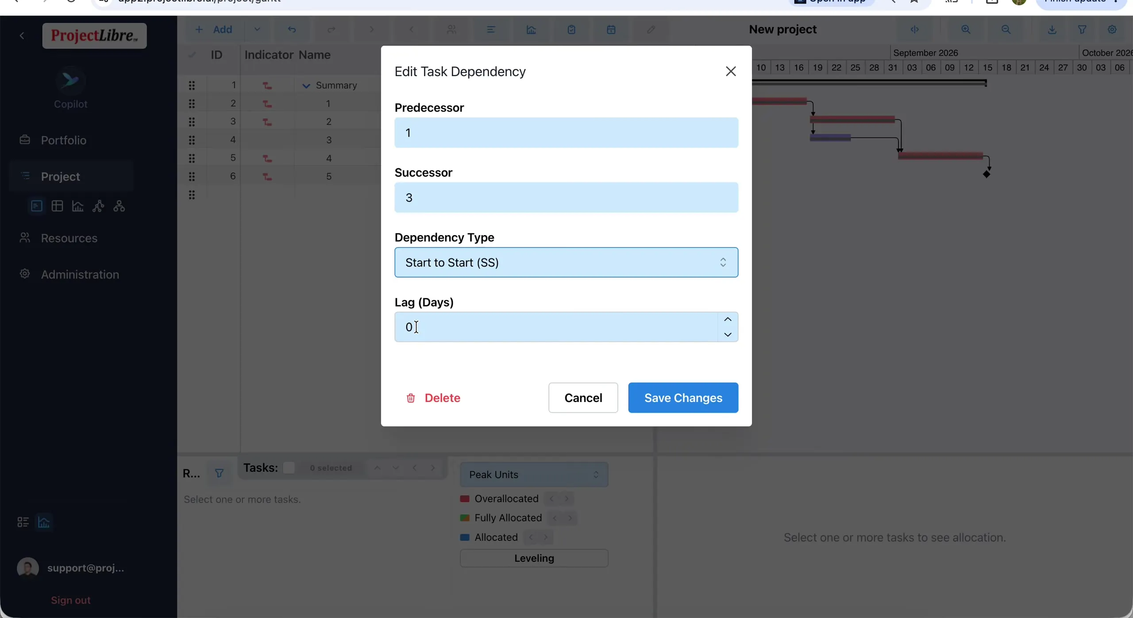1133x618 pixels.
Task: Click the undo icon in toolbar
Action: pyautogui.click(x=292, y=30)
